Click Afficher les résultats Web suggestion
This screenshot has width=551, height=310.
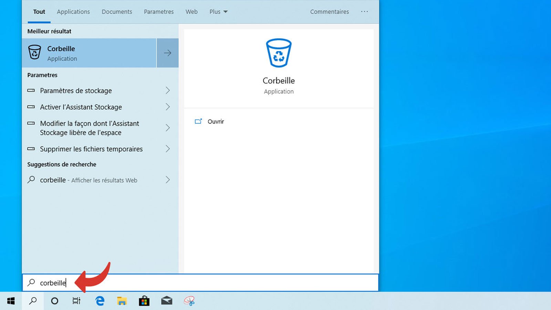click(103, 180)
